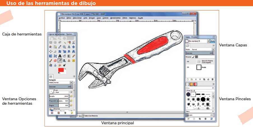This screenshot has width=253, height=127.
Task: Select the Clone stamp tool
Action: point(69,61)
